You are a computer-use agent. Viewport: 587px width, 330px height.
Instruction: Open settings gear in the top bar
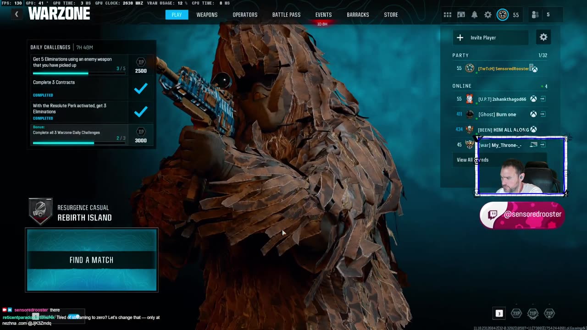coord(488,15)
